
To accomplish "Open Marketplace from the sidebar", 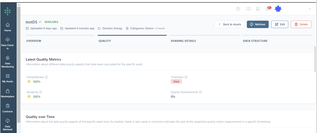I will (8, 91).
